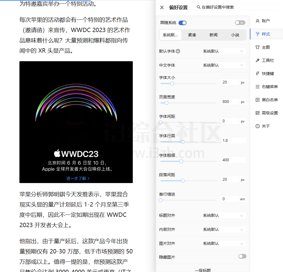Click the 字体行高 value field showing 1.8
The image size is (283, 272).
point(233,140)
